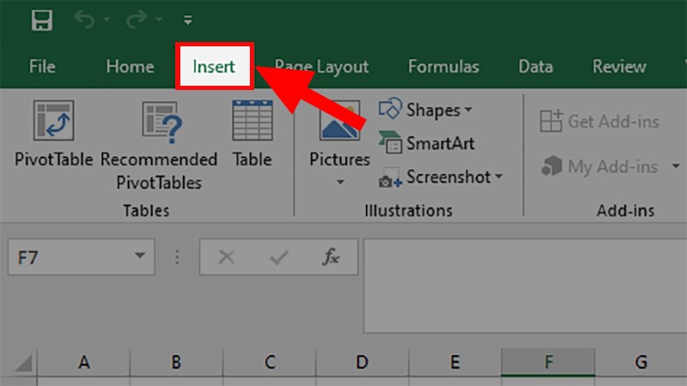Click the Redo arrow in Quick Access Toolbar
Viewport: 687px width, 386px height.
click(x=137, y=20)
